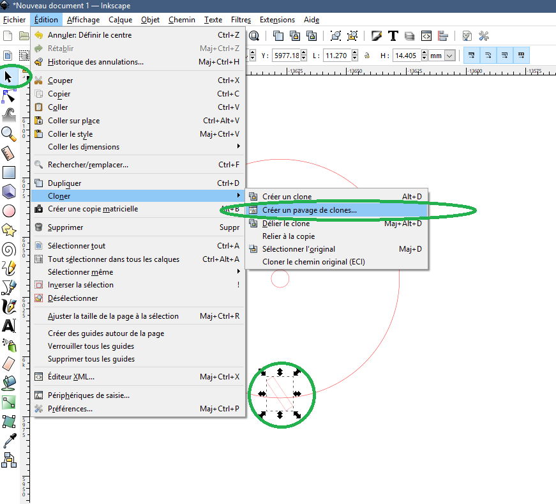This screenshot has height=504, width=556.
Task: Click the New document icon
Action: point(8,36)
